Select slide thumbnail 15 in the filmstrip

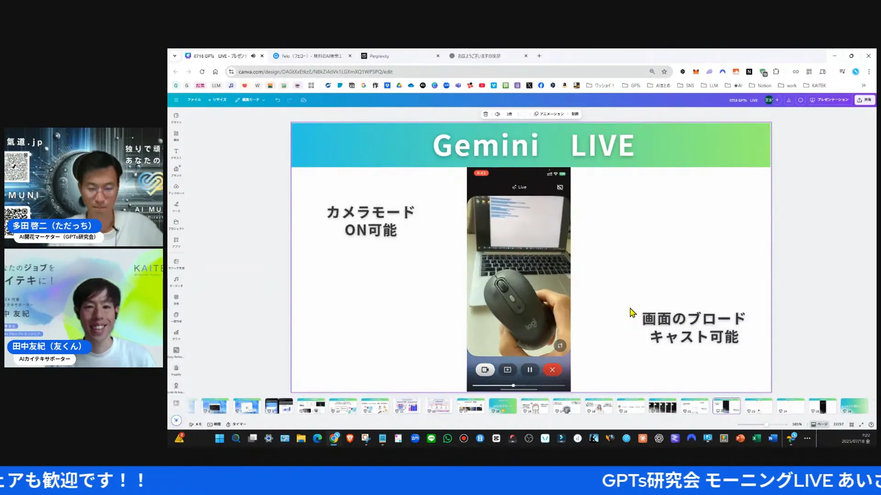[x=502, y=406]
